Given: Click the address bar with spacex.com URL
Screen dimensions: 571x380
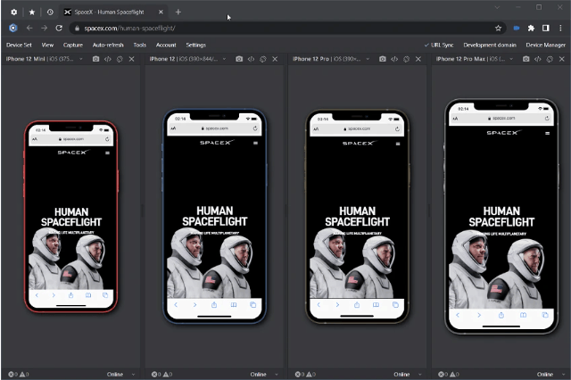Looking at the screenshot, I should click(x=287, y=28).
